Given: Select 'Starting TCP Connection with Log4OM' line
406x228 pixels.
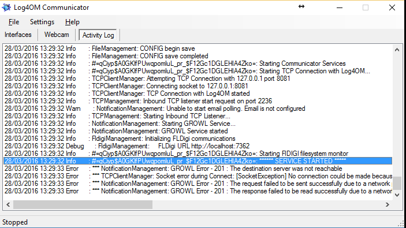Looking at the screenshot, I should [x=198, y=71].
